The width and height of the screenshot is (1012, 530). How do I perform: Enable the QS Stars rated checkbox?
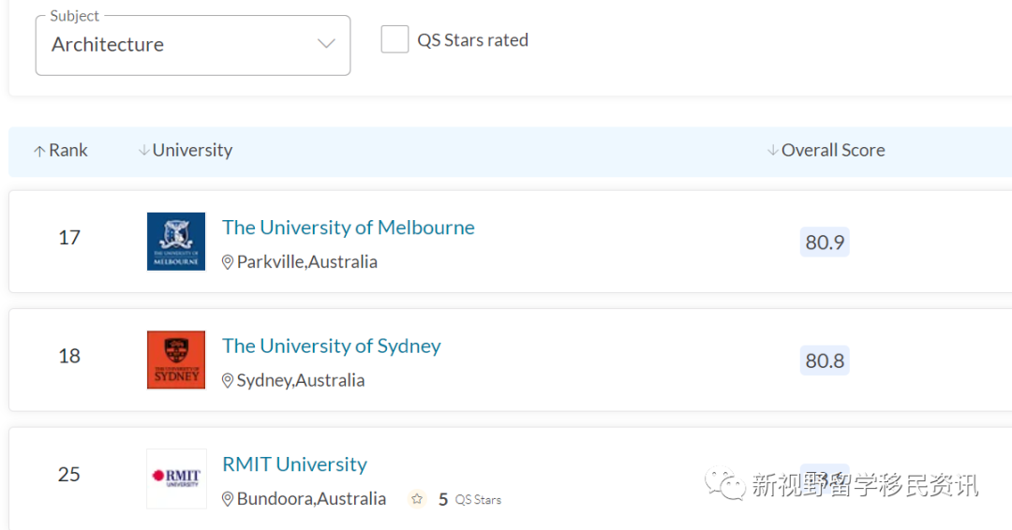[394, 39]
